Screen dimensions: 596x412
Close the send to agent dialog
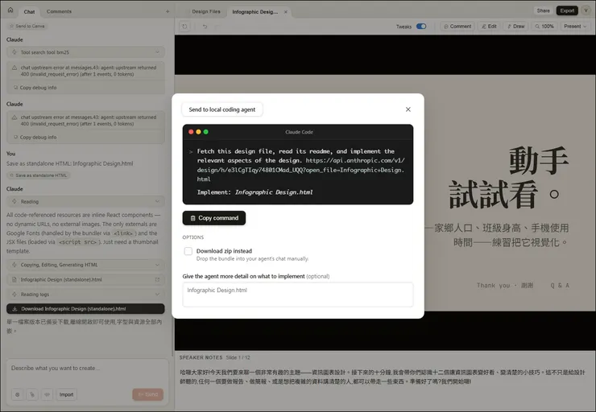pyautogui.click(x=408, y=109)
